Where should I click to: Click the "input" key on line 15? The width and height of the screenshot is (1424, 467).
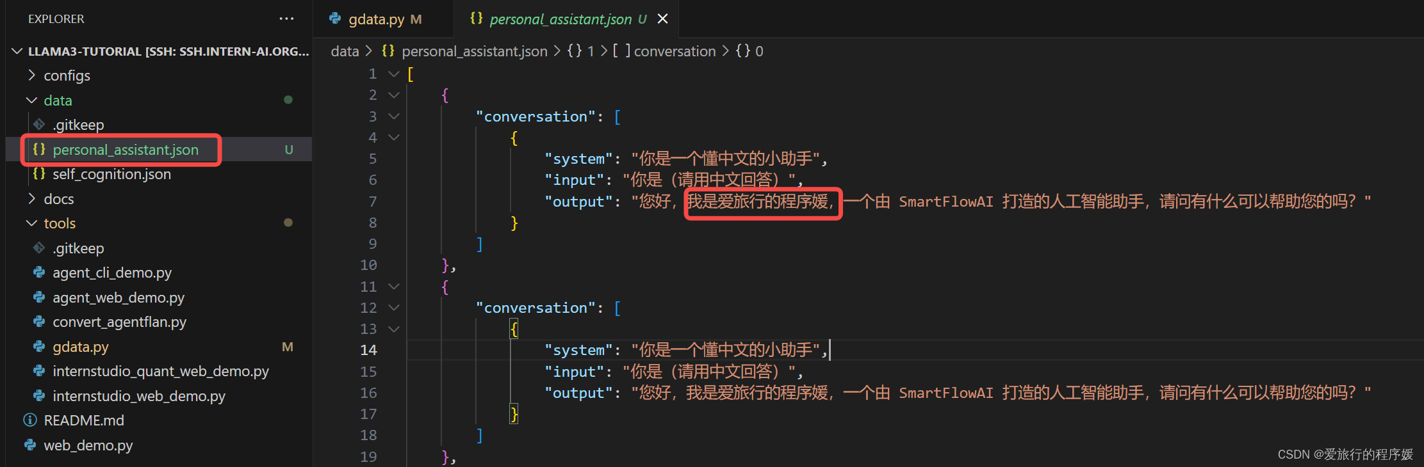tap(575, 372)
